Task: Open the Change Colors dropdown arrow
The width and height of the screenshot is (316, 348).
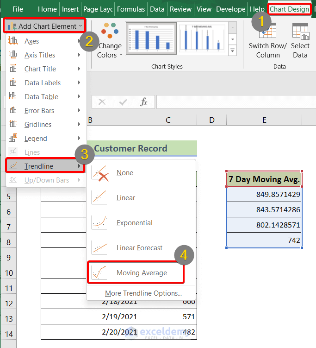Action: pos(121,55)
